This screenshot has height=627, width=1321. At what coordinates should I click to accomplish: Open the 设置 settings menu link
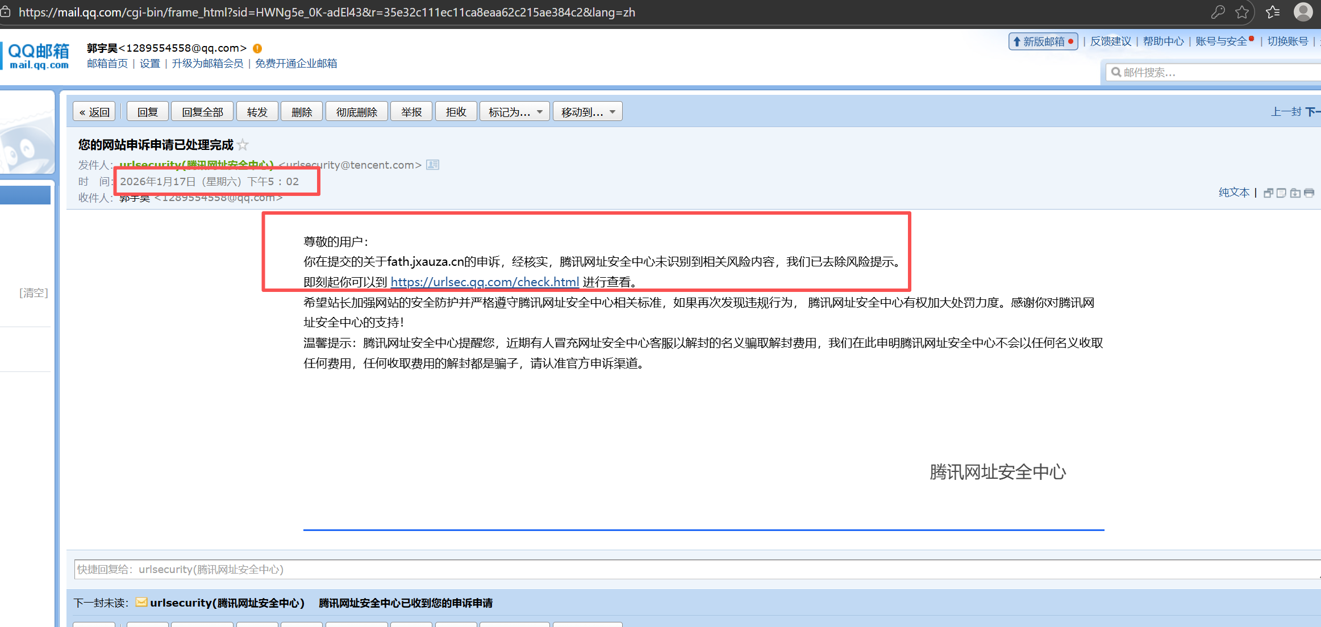pos(150,64)
